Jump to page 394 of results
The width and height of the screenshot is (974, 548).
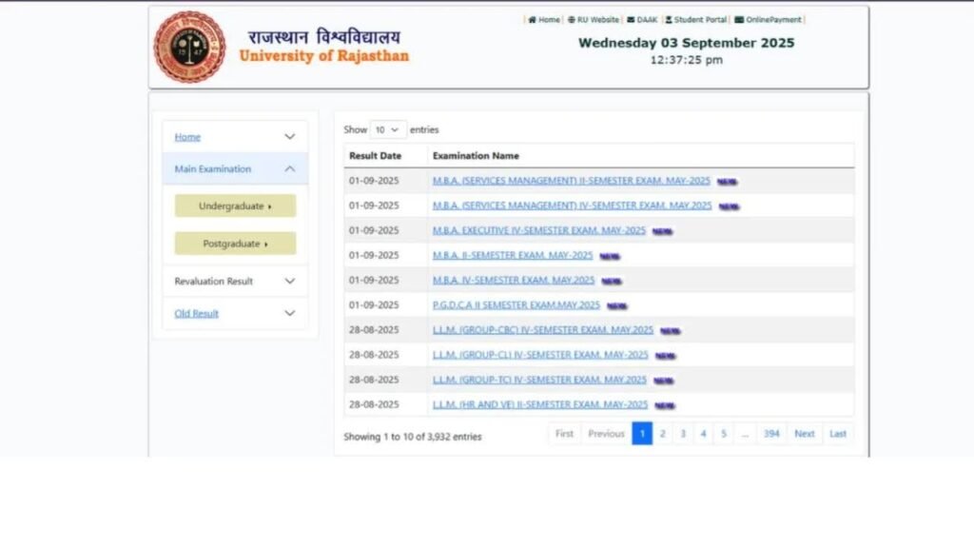pyautogui.click(x=771, y=434)
